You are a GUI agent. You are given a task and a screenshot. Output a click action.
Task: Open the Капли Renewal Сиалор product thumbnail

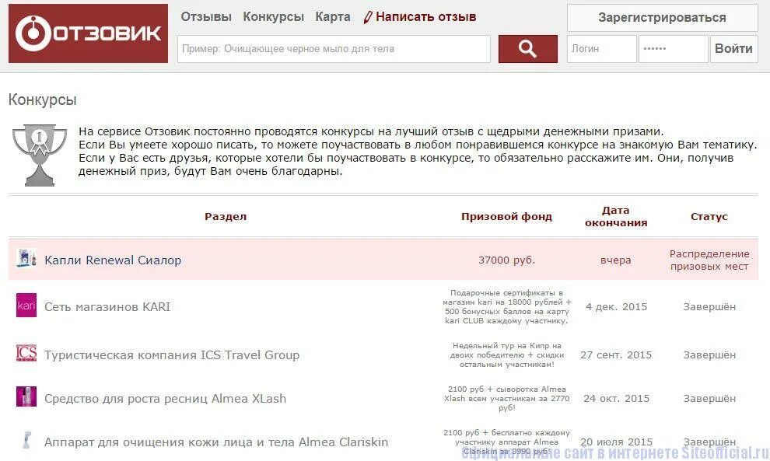(x=26, y=258)
